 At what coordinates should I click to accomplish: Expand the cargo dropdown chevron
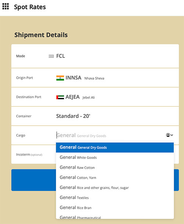coord(172,135)
